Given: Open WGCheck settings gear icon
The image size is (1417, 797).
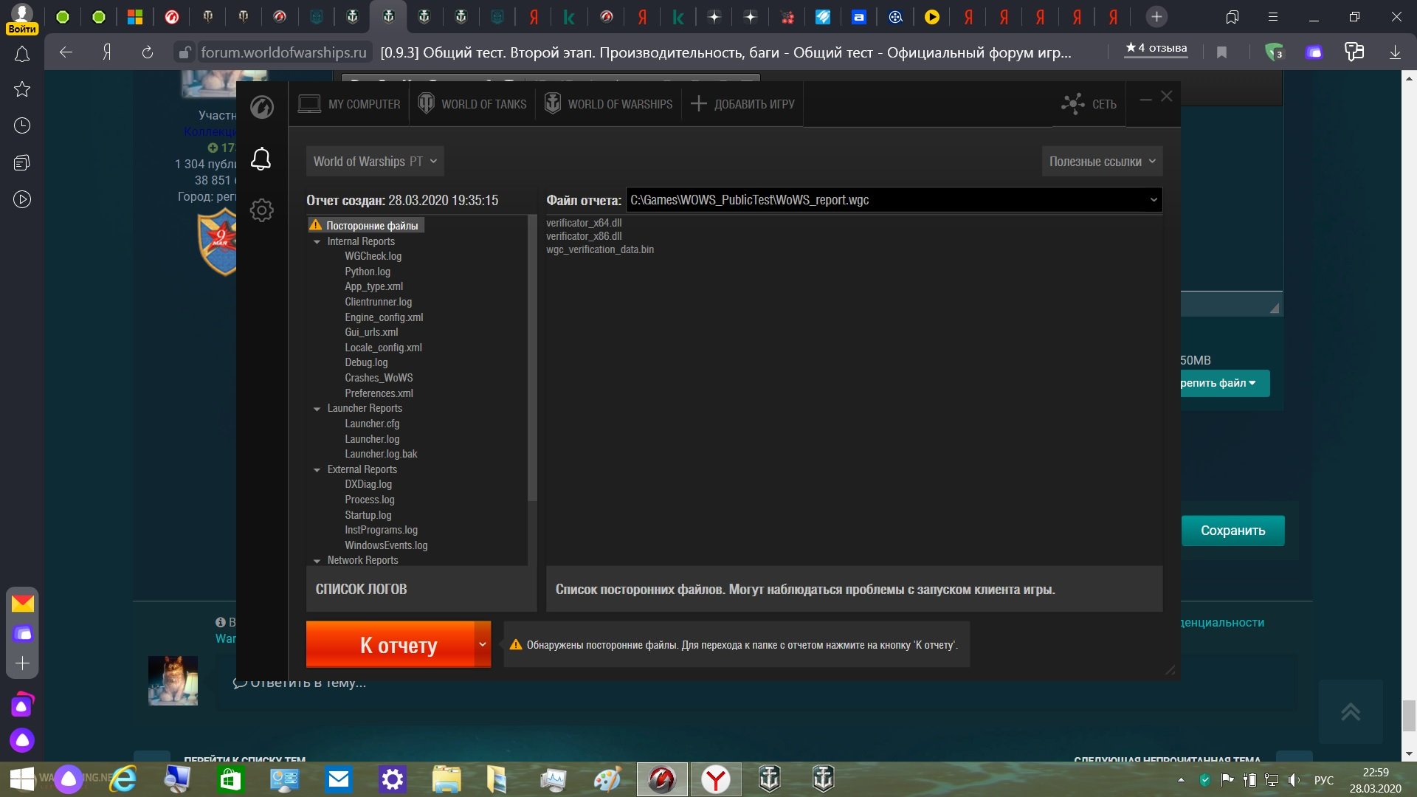Looking at the screenshot, I should (x=261, y=210).
